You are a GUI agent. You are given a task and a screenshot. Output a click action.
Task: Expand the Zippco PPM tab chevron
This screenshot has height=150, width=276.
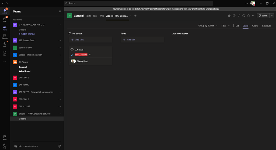130,16
